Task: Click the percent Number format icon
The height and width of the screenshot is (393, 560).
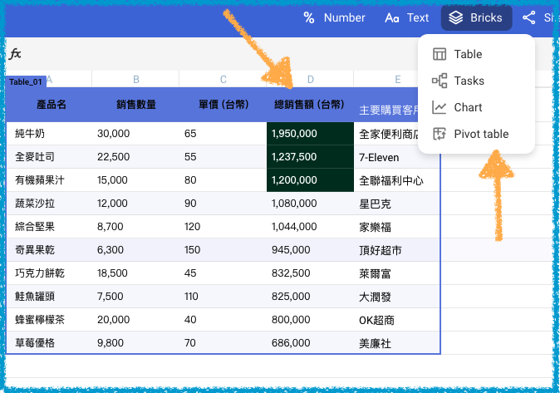Action: (309, 17)
